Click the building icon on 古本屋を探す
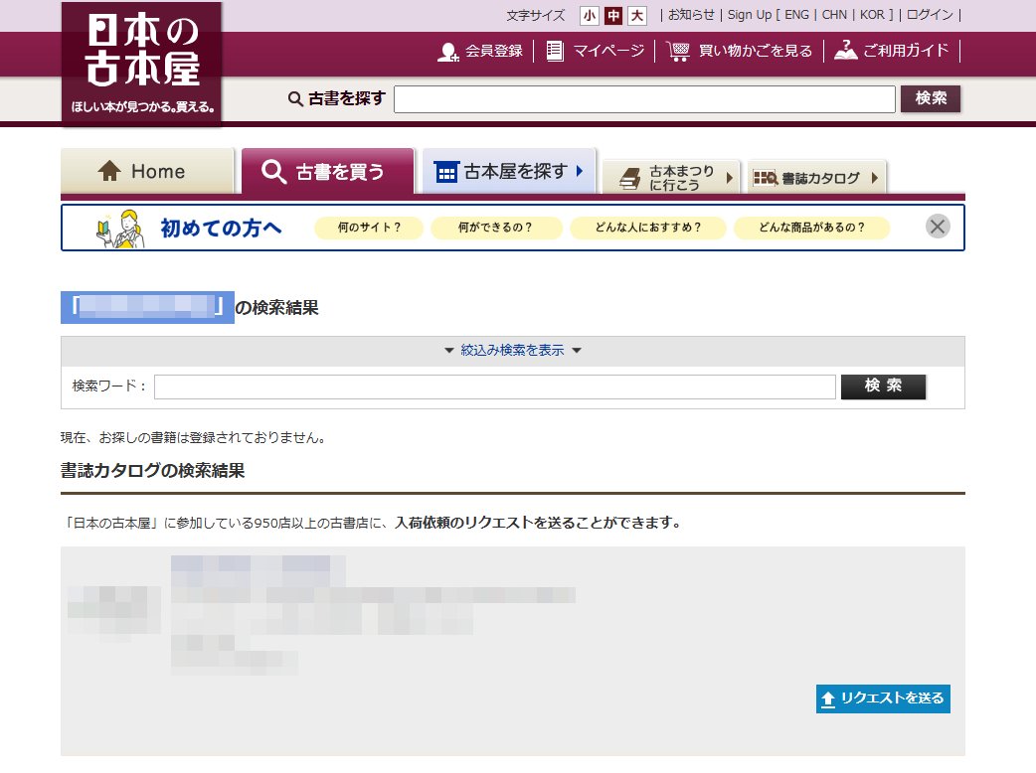 446,172
